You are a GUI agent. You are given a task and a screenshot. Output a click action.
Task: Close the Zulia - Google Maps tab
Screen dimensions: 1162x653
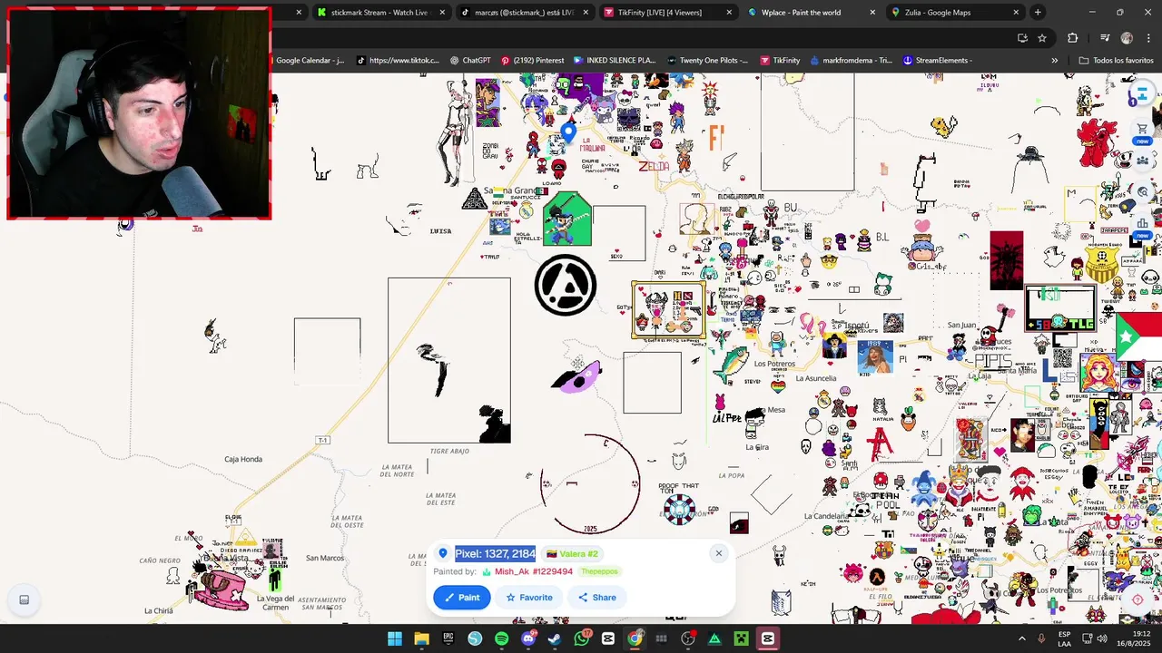(x=1016, y=13)
